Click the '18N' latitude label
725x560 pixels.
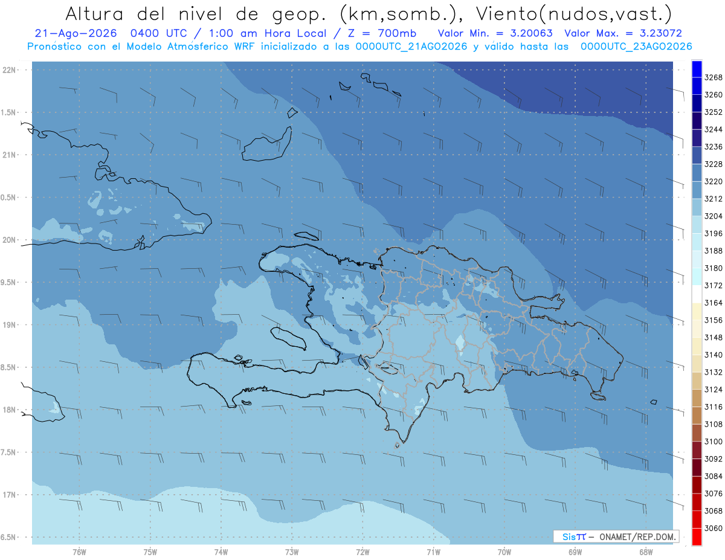point(9,410)
